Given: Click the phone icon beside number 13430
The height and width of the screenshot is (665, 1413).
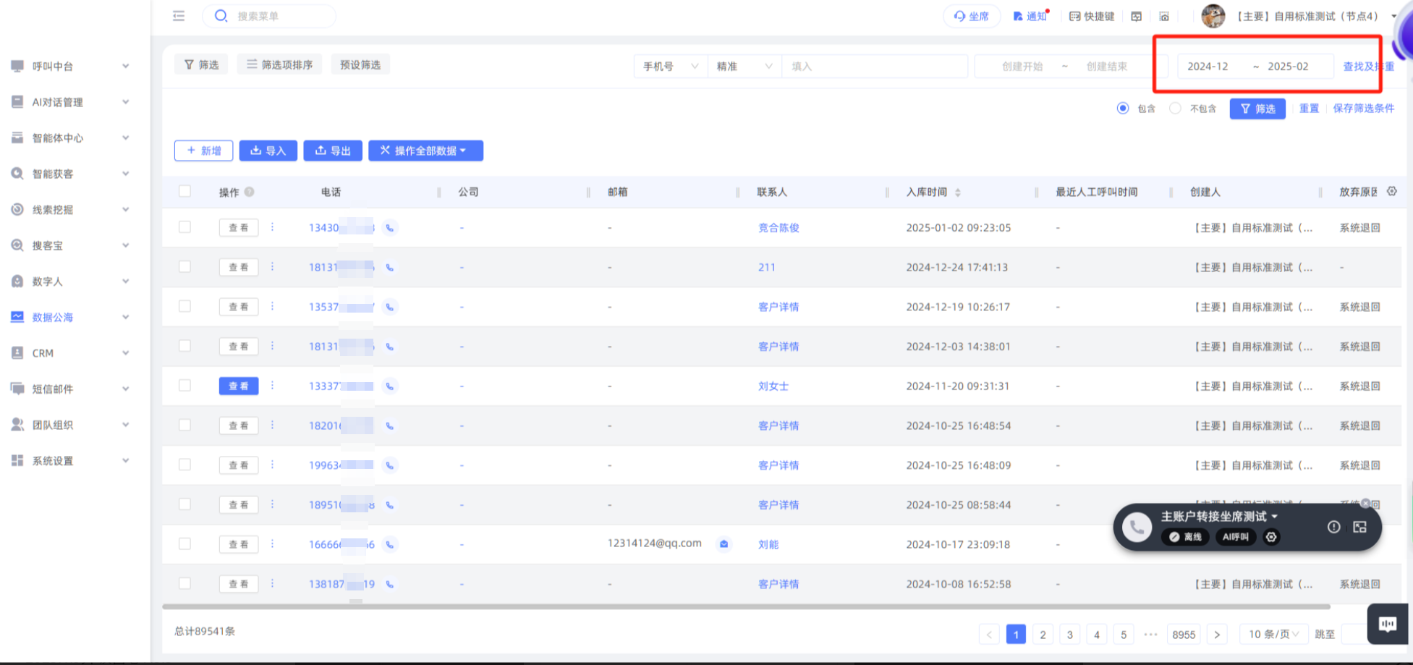Looking at the screenshot, I should coord(390,228).
